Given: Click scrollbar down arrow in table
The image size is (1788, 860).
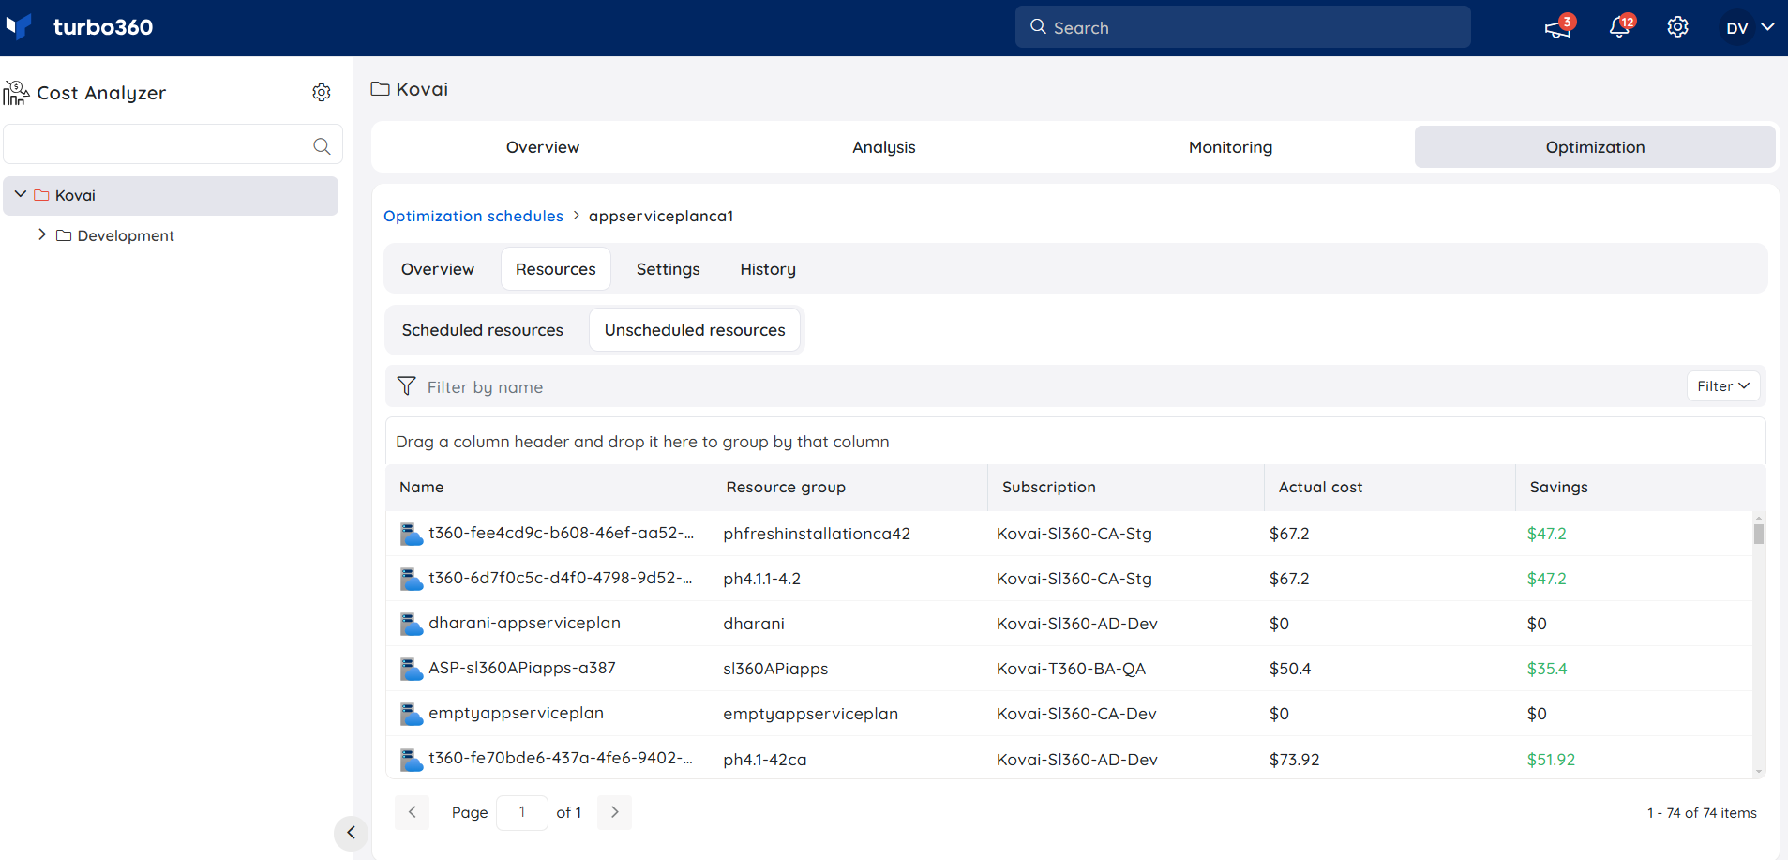Looking at the screenshot, I should (x=1759, y=772).
